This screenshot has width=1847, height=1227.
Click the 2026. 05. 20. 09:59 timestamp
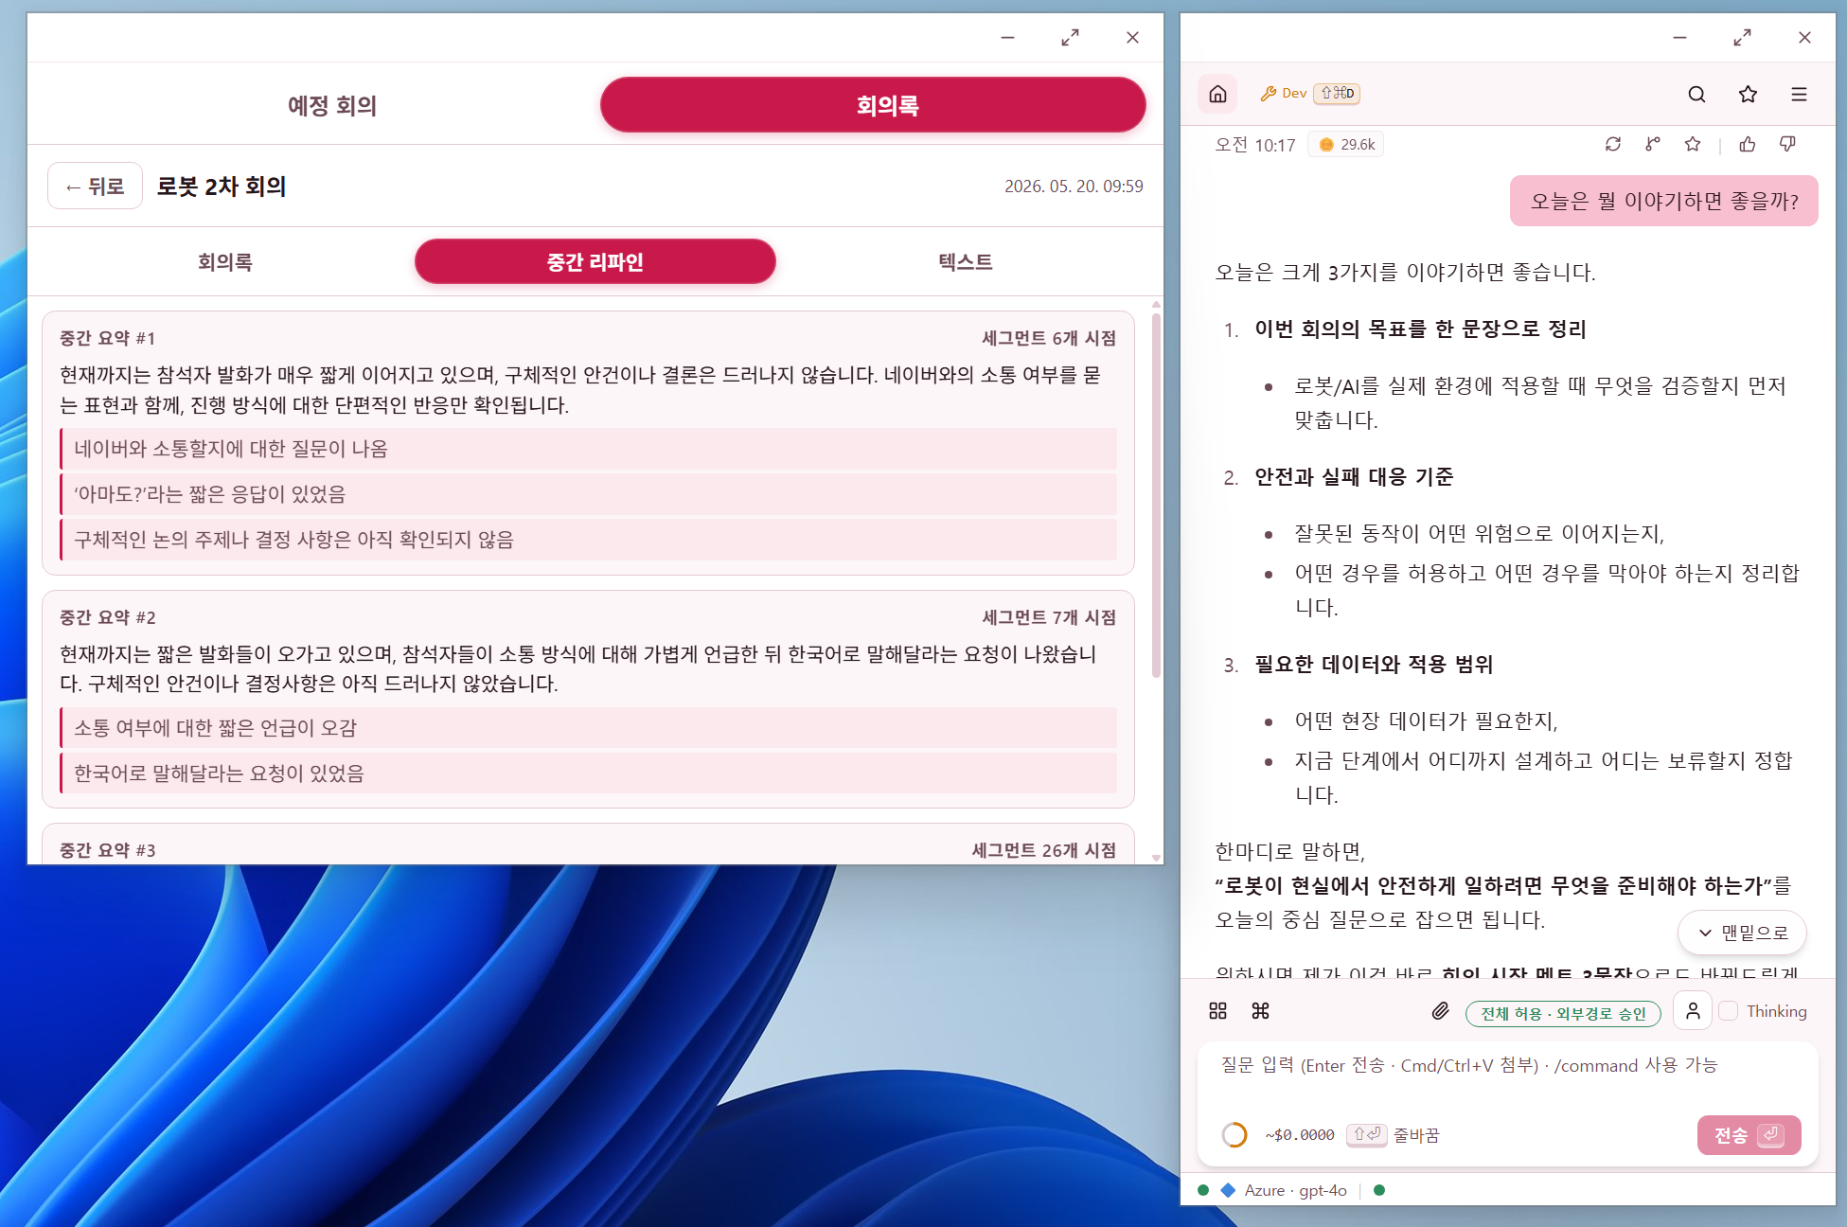point(1074,186)
